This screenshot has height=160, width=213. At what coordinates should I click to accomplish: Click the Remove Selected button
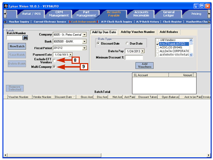pyautogui.click(x=15, y=88)
